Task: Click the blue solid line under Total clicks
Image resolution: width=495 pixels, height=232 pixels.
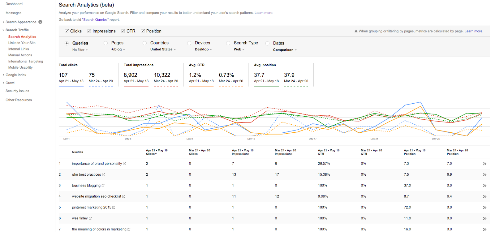Action: [x=71, y=86]
